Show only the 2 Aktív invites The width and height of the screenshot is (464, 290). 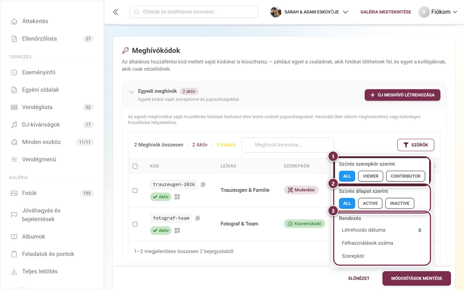200,145
